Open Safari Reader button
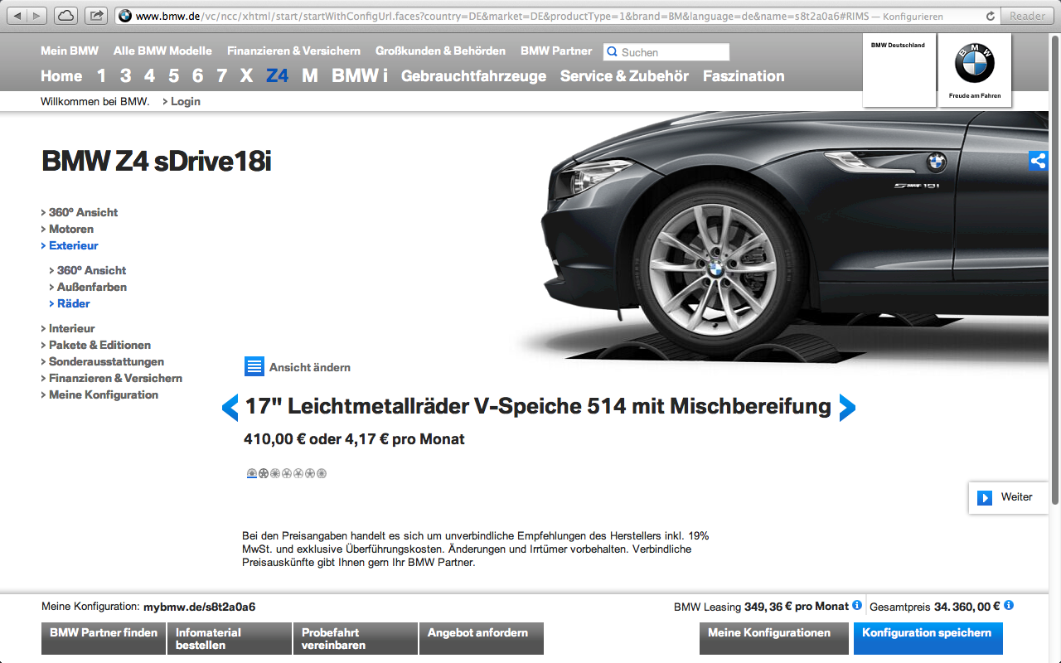 pyautogui.click(x=1028, y=16)
